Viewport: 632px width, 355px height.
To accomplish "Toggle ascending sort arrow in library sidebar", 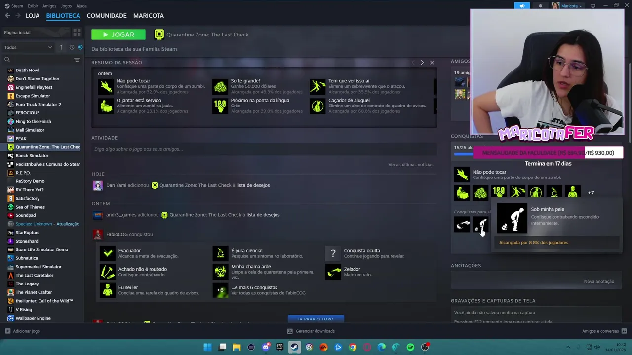I will [x=61, y=47].
